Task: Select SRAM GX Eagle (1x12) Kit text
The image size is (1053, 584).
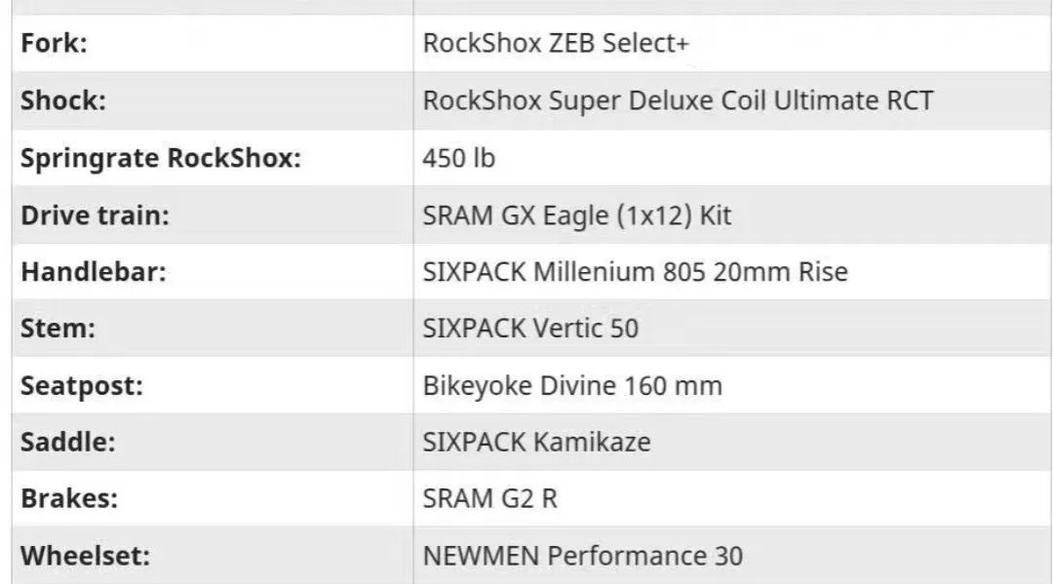Action: [x=576, y=214]
